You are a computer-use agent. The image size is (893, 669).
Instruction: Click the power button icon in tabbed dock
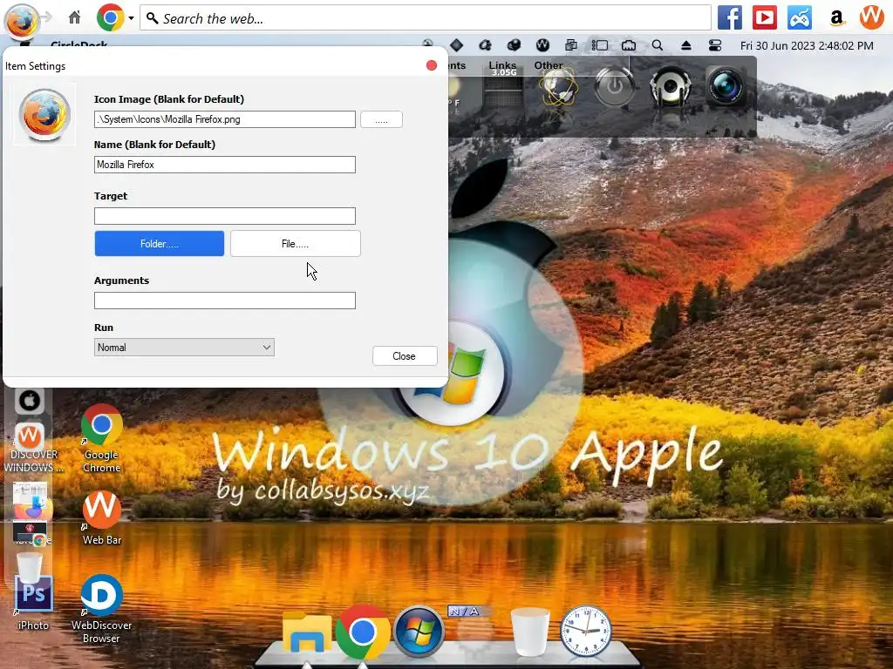[614, 87]
